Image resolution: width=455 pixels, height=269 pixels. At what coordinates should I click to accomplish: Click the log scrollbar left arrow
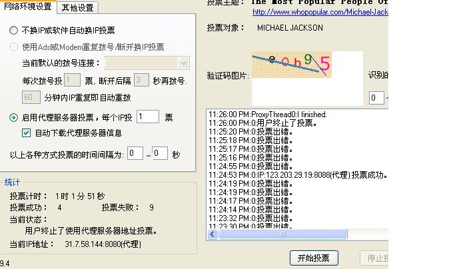click(x=213, y=234)
